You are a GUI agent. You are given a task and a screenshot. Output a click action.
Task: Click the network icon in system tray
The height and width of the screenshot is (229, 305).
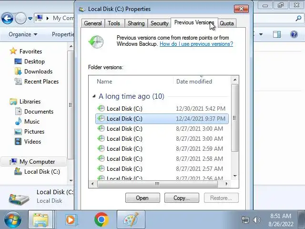click(245, 220)
